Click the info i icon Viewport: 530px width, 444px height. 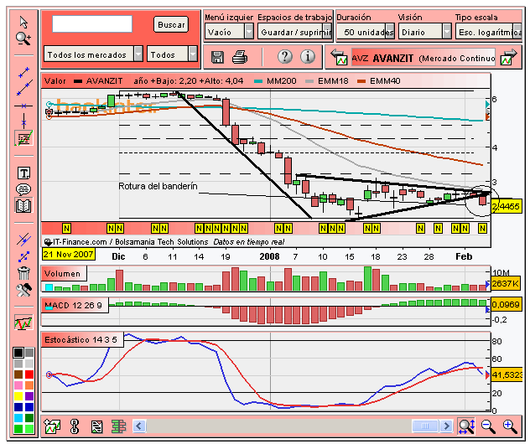pyautogui.click(x=308, y=56)
